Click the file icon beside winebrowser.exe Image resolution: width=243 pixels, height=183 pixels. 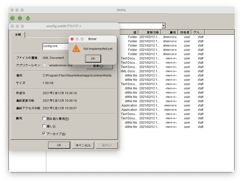(x=44, y=65)
